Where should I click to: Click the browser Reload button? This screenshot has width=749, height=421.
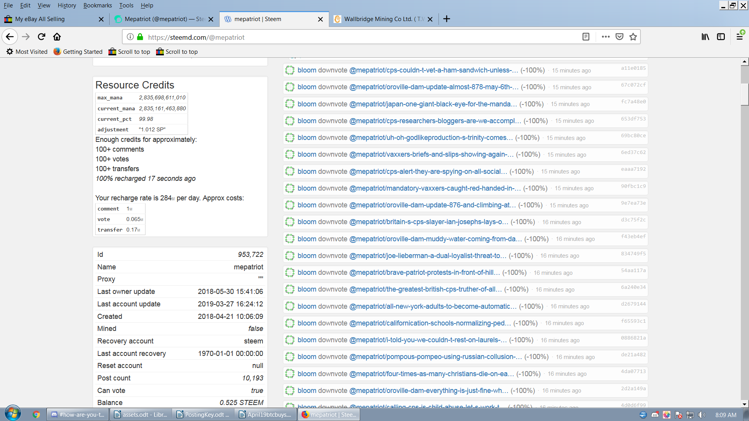[41, 37]
